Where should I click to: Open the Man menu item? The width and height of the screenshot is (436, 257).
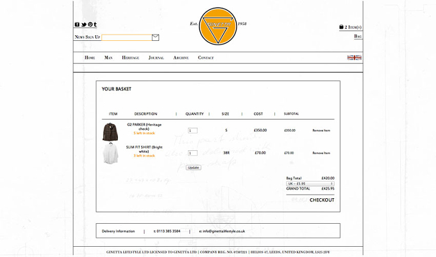tap(108, 58)
